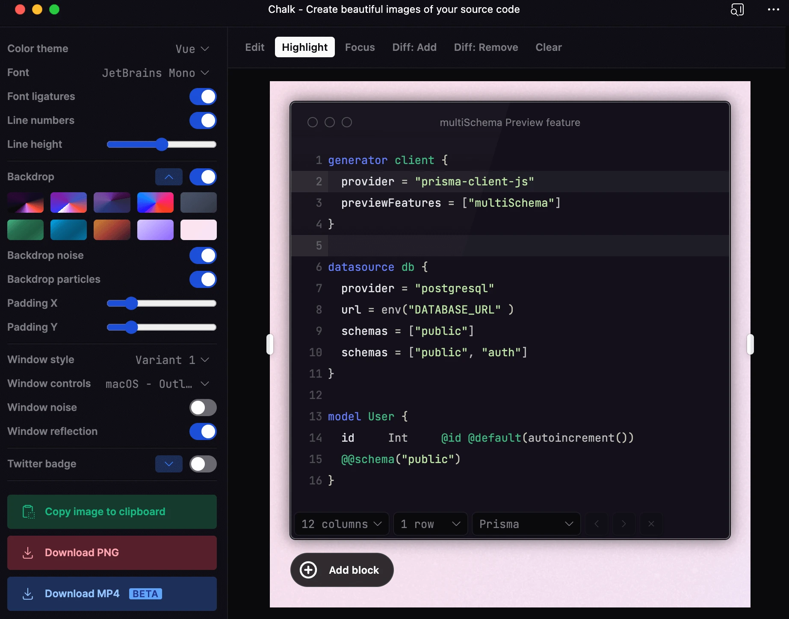Viewport: 789px width, 619px height.
Task: Change the font from JetBrains Mono
Action: (155, 73)
